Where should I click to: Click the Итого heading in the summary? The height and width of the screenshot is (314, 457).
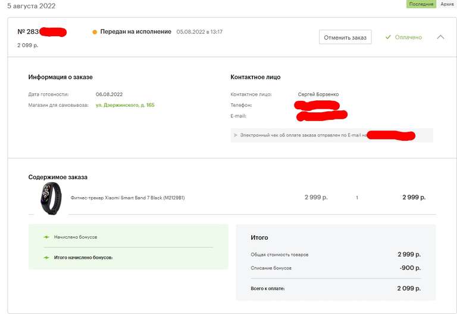pos(259,237)
